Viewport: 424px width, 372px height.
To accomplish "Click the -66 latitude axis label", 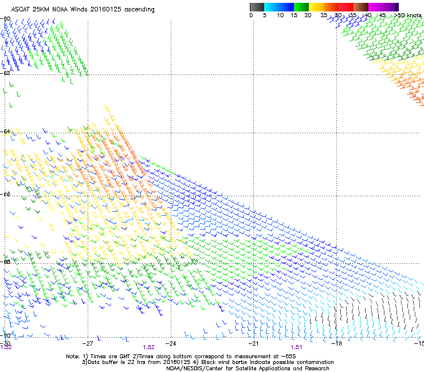I will [5, 194].
